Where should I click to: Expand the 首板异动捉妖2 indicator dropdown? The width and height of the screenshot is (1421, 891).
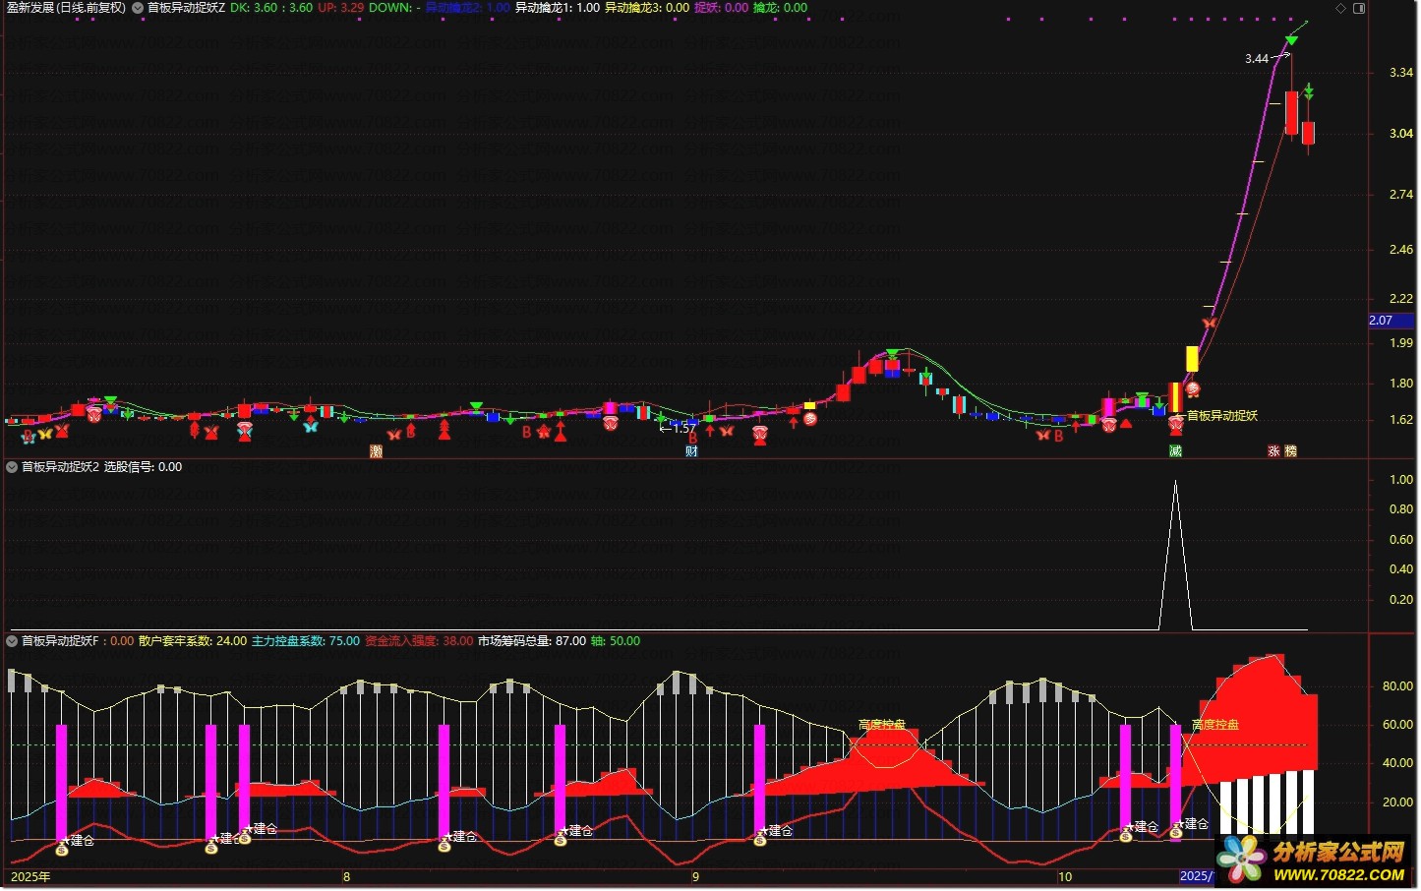[x=12, y=467]
